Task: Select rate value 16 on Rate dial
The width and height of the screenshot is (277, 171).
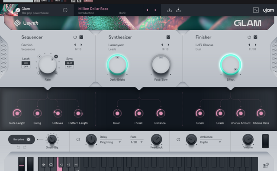Action: (x=56, y=57)
